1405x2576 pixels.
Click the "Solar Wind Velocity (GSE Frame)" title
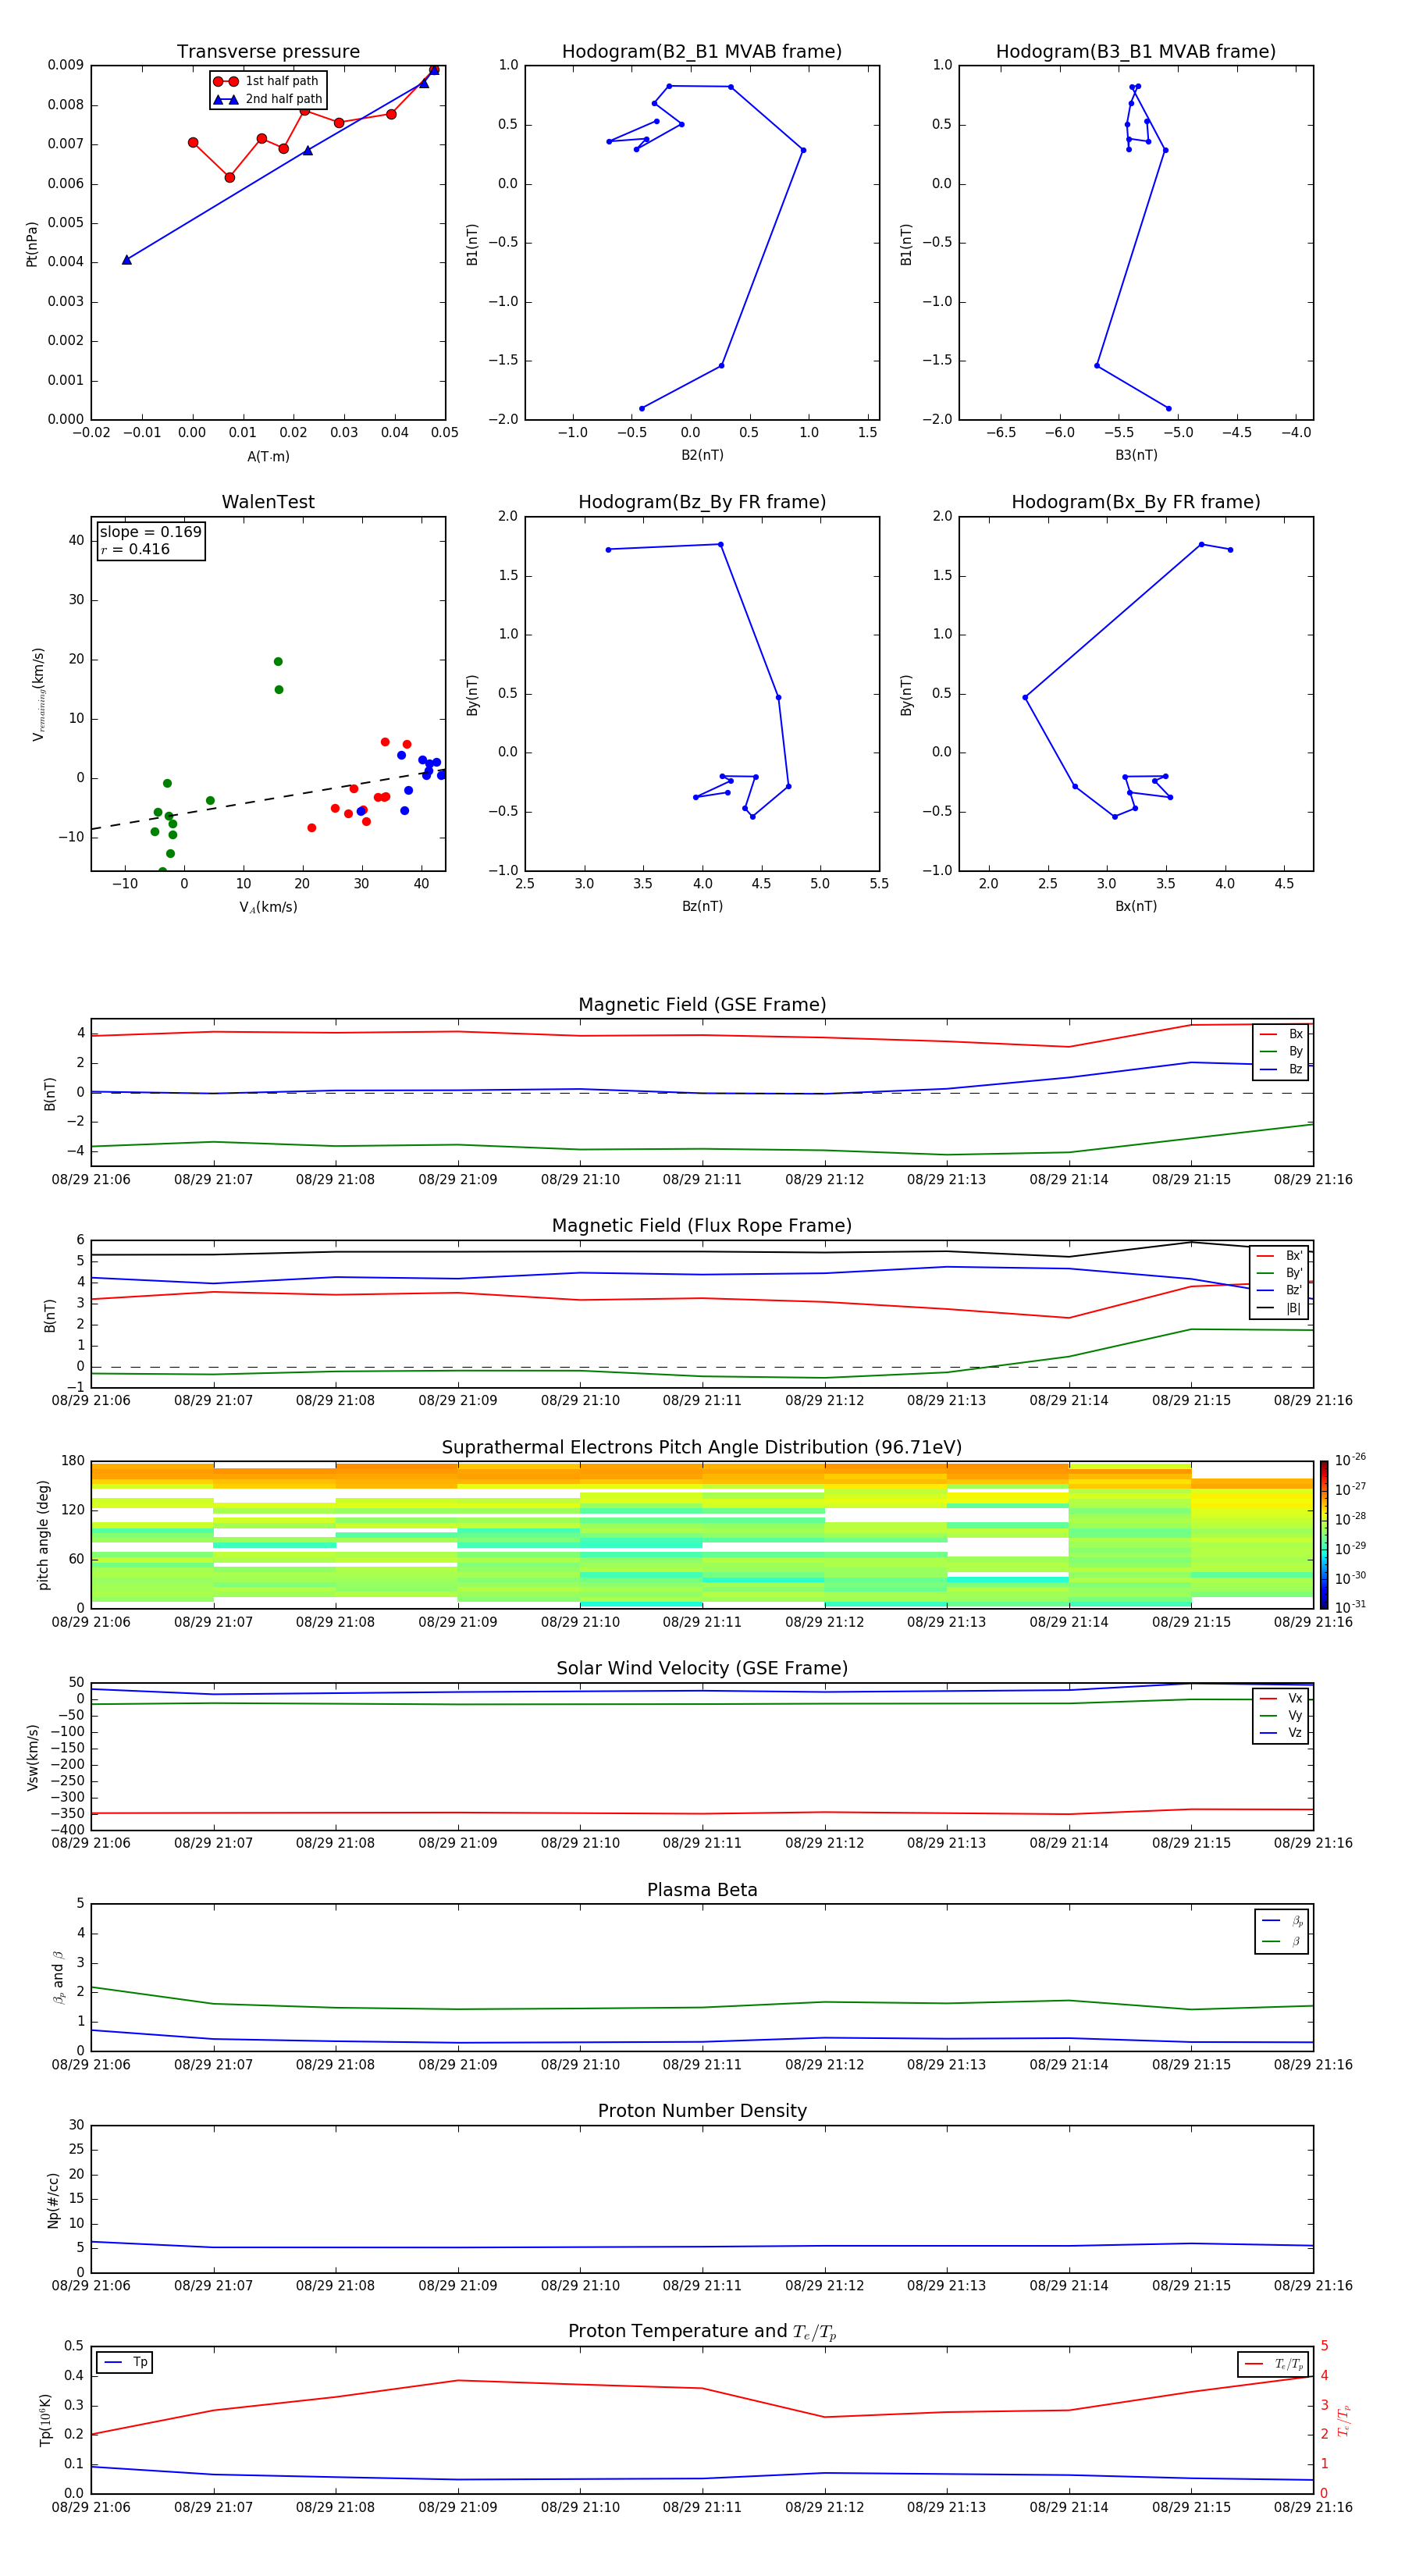point(702,1668)
